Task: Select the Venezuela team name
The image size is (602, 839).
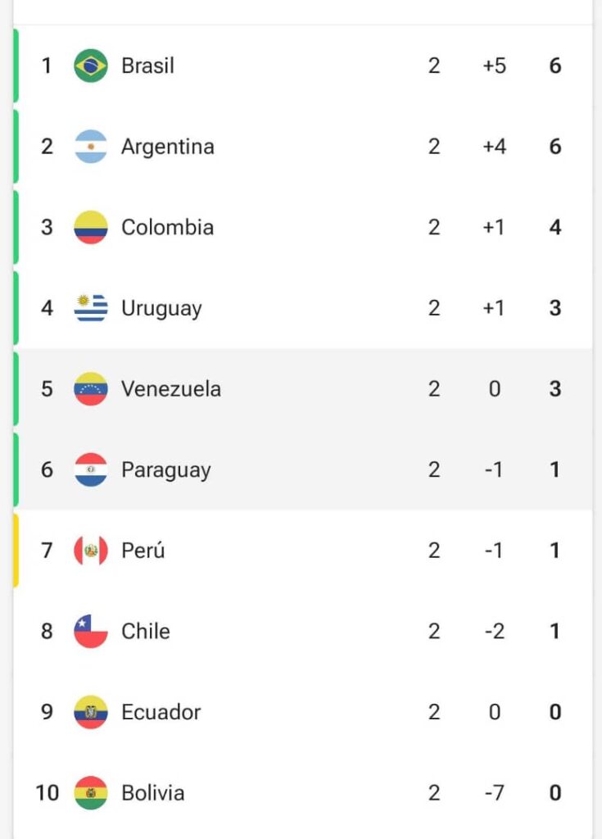Action: tap(170, 389)
